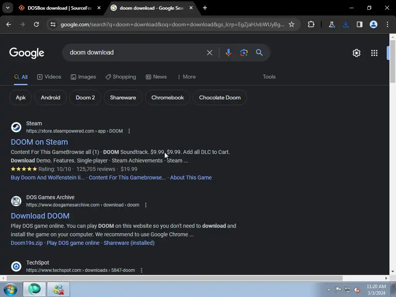The width and height of the screenshot is (396, 297).
Task: Open Chrome Labs flask icon
Action: (331, 24)
